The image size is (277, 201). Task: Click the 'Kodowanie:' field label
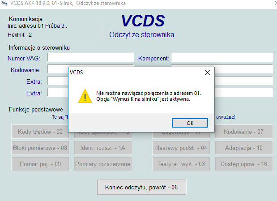(x=26, y=70)
